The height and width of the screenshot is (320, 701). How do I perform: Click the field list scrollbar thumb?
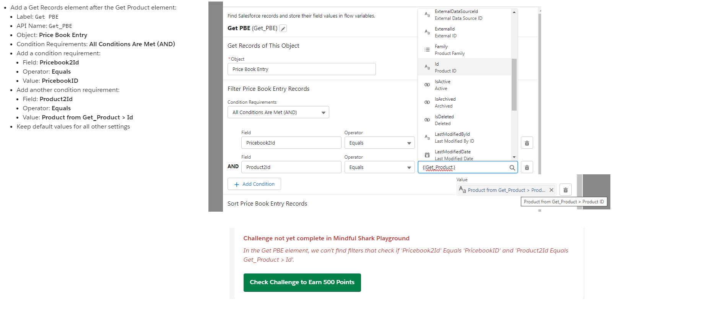[x=514, y=84]
